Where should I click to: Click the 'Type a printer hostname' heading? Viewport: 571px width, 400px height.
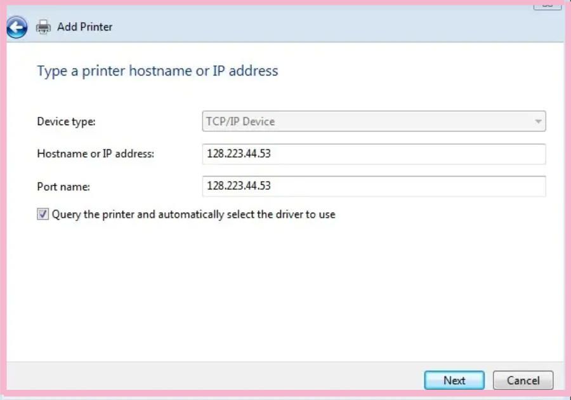(157, 70)
